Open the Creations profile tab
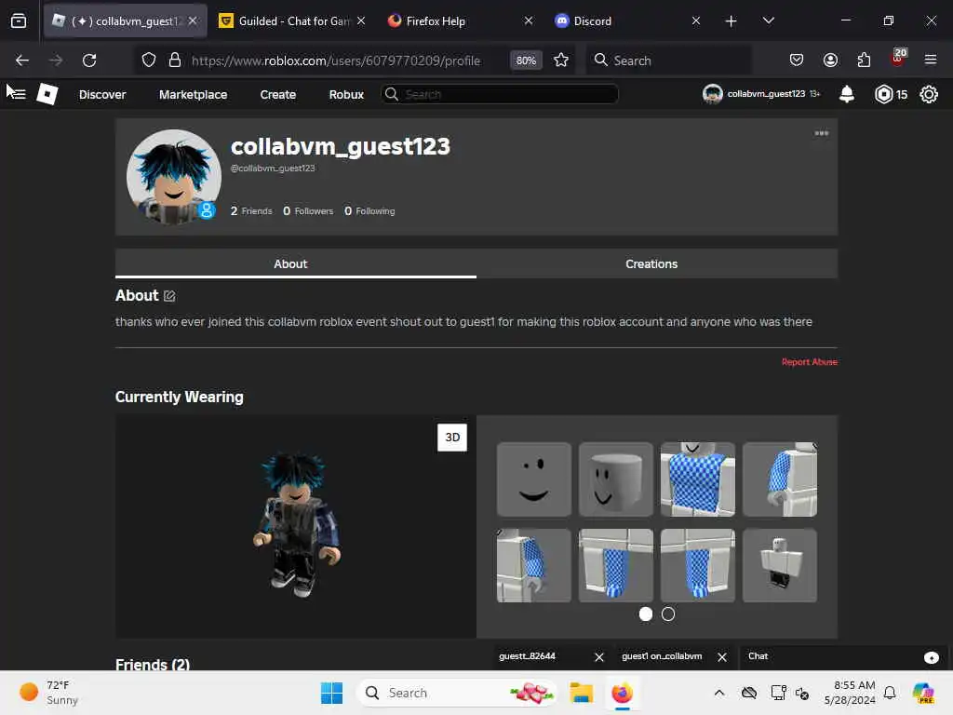This screenshot has height=715, width=953. (656, 263)
